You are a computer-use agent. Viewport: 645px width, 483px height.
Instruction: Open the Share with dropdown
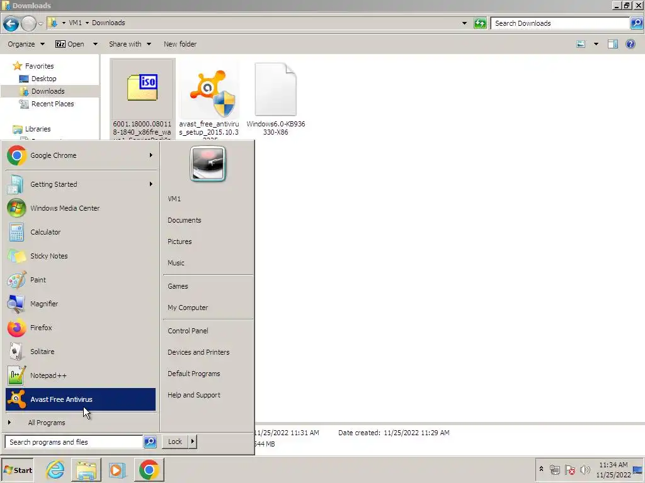coord(130,44)
